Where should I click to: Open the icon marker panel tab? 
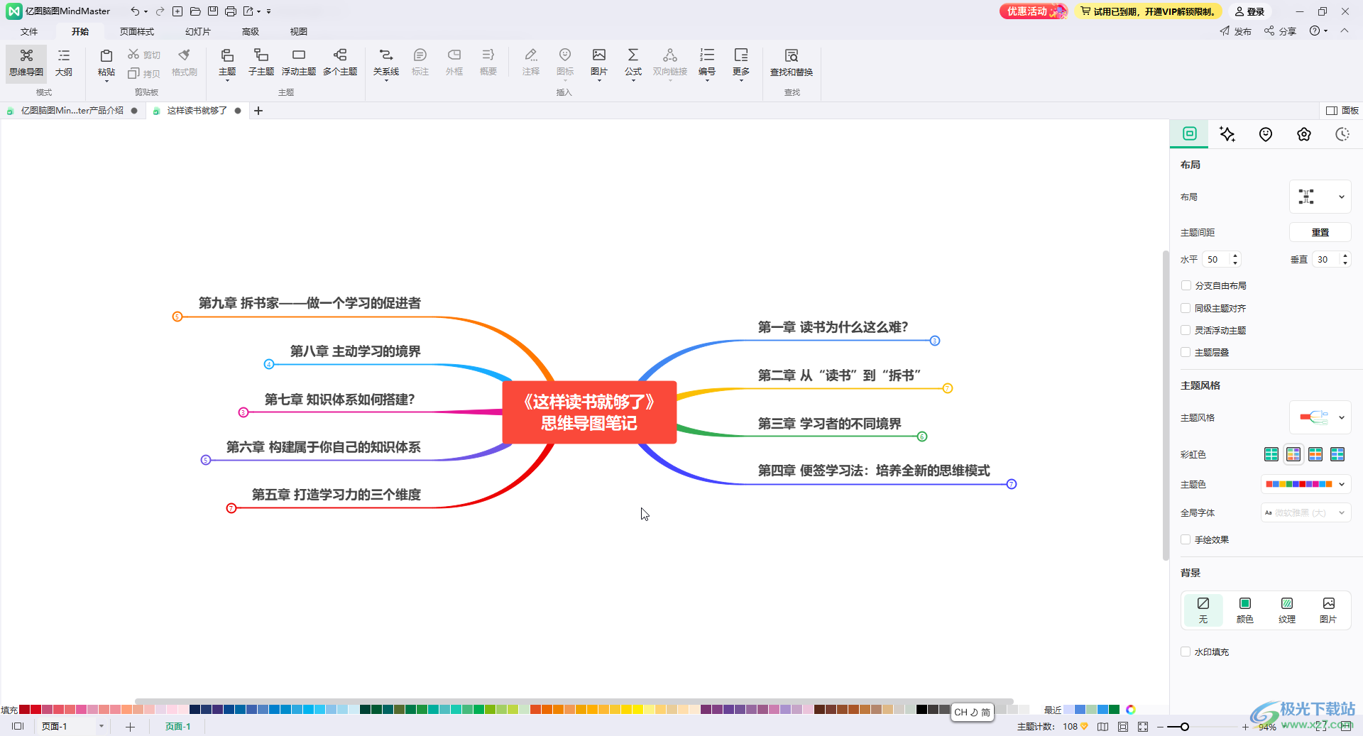pyautogui.click(x=1266, y=134)
